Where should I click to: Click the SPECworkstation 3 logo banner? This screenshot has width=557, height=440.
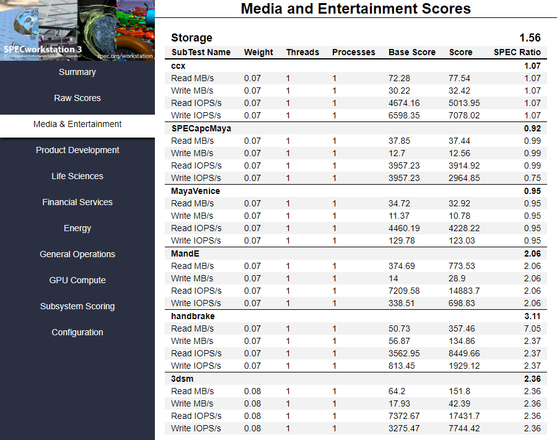pyautogui.click(x=77, y=30)
